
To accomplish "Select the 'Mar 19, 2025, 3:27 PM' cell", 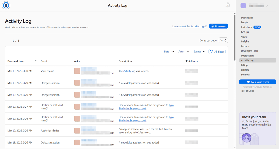I will [x=20, y=107].
